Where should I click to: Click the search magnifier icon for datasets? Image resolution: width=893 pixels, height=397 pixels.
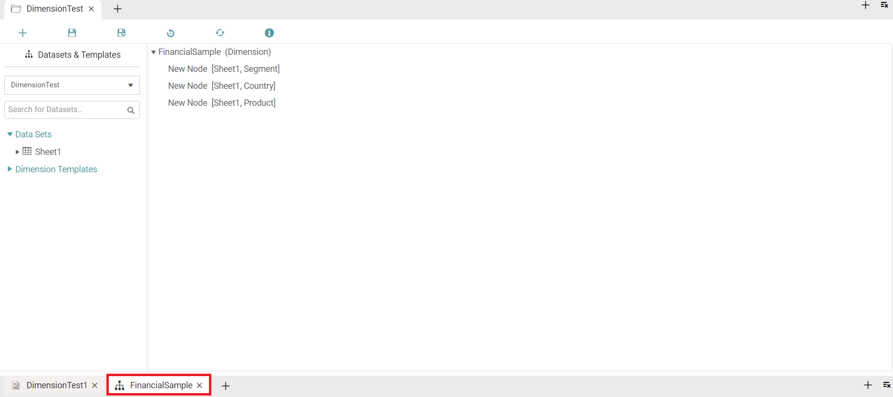tap(131, 110)
